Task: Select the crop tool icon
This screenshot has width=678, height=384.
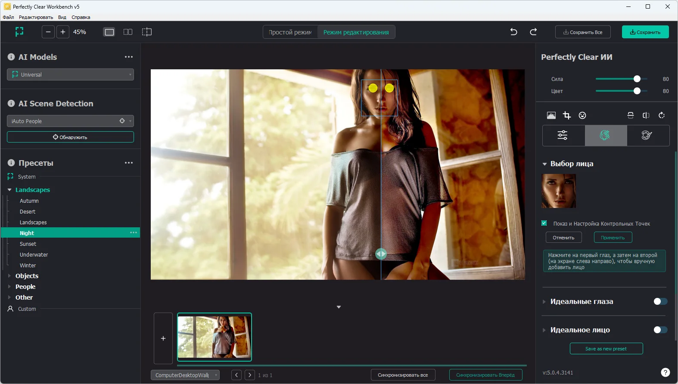Action: [567, 115]
